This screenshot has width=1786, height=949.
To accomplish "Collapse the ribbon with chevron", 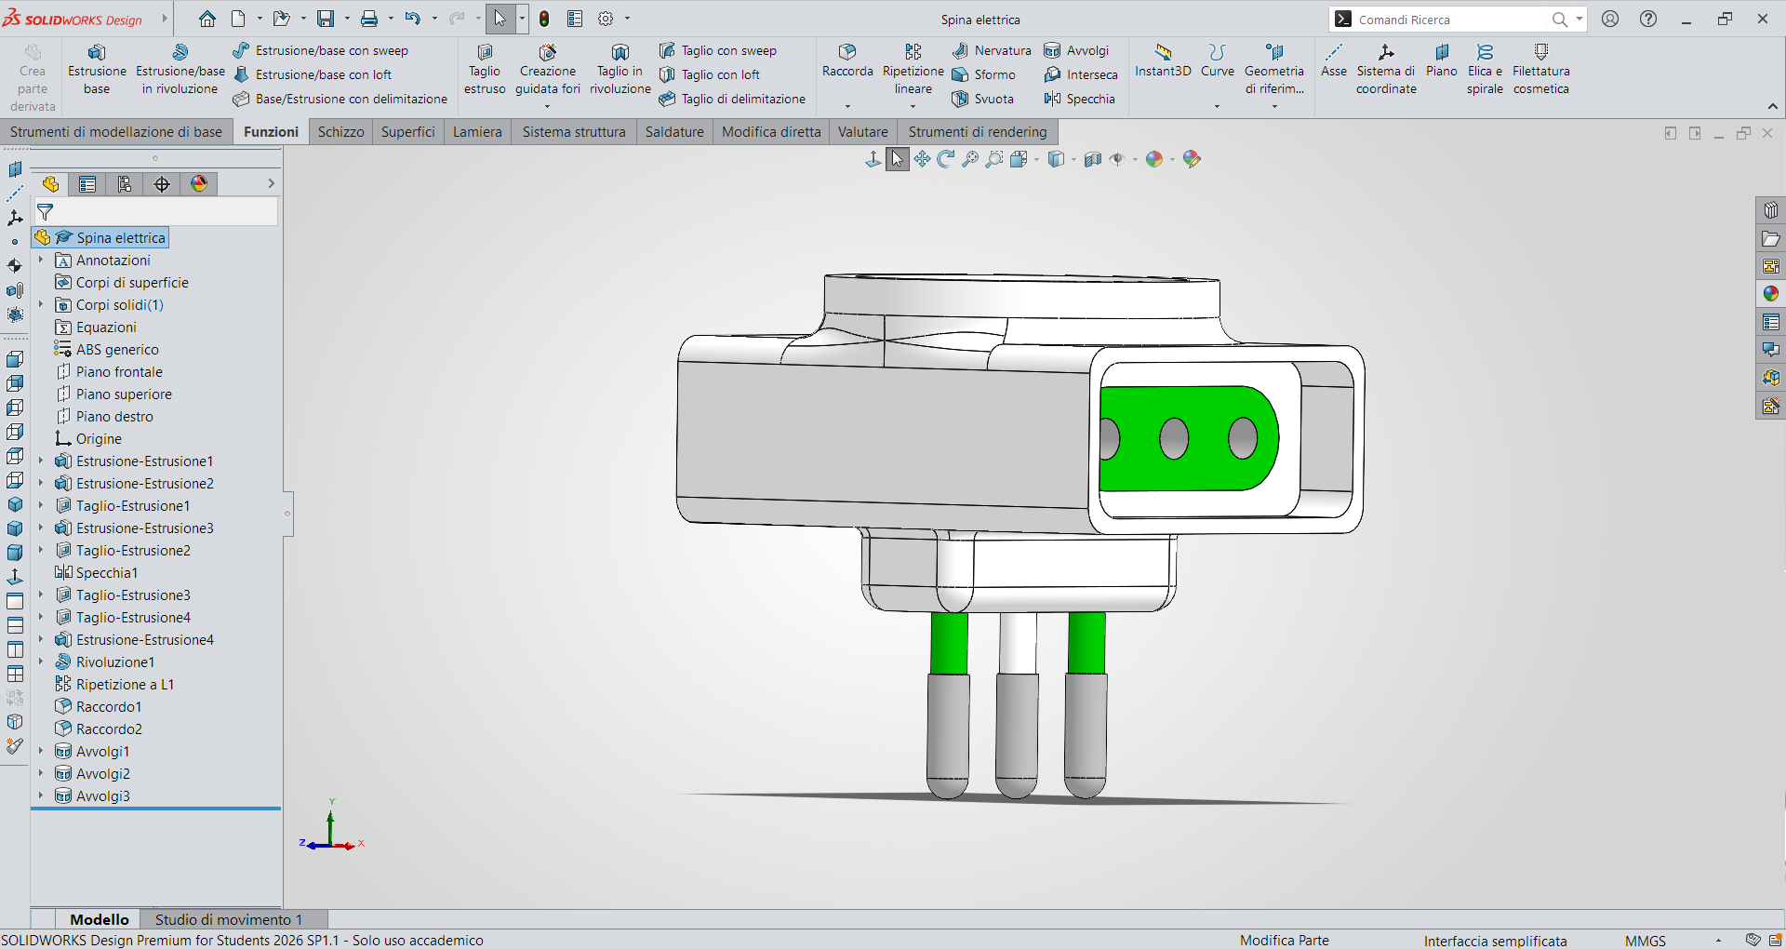I will click(x=1773, y=106).
